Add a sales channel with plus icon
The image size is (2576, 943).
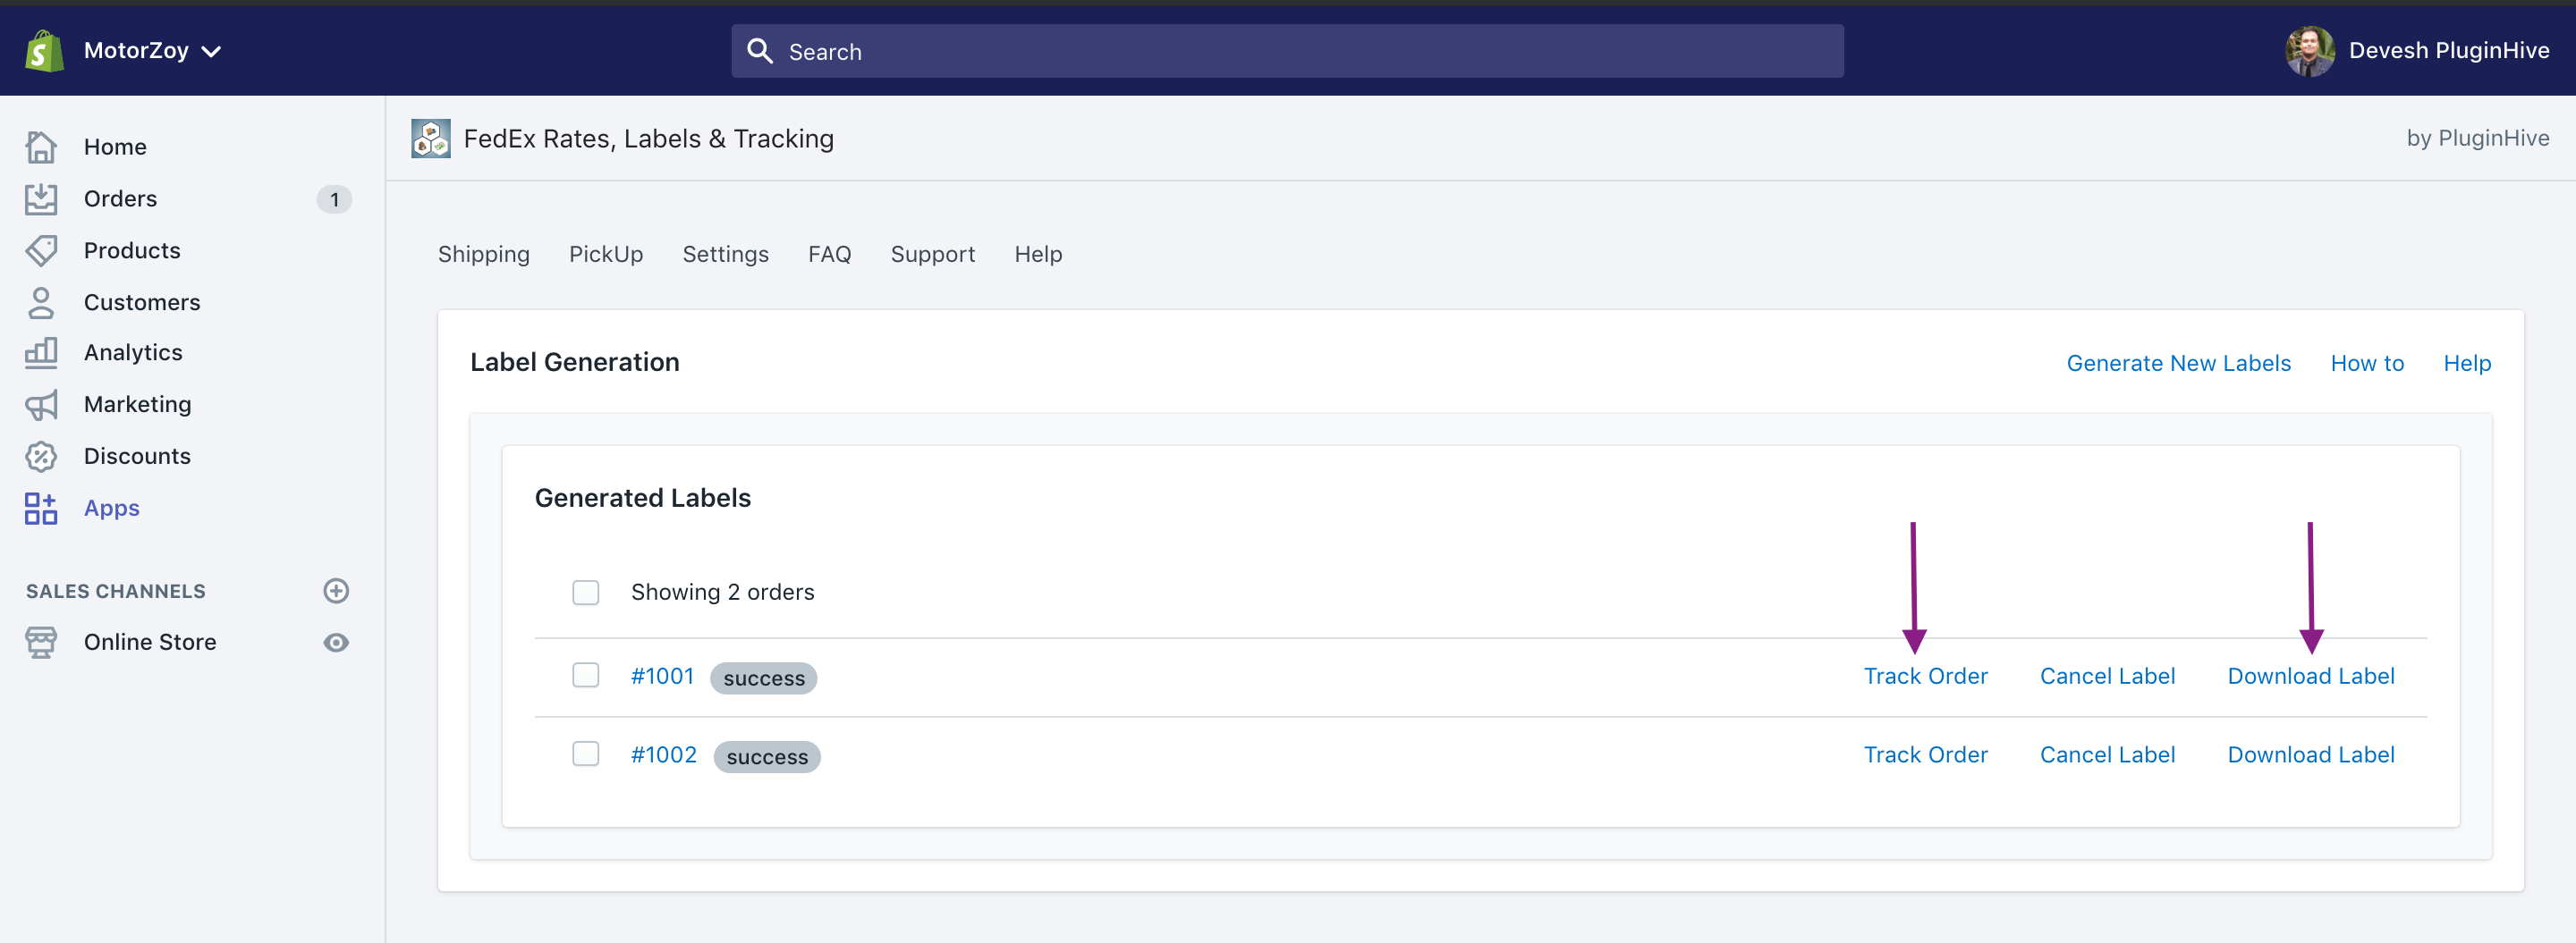[336, 592]
